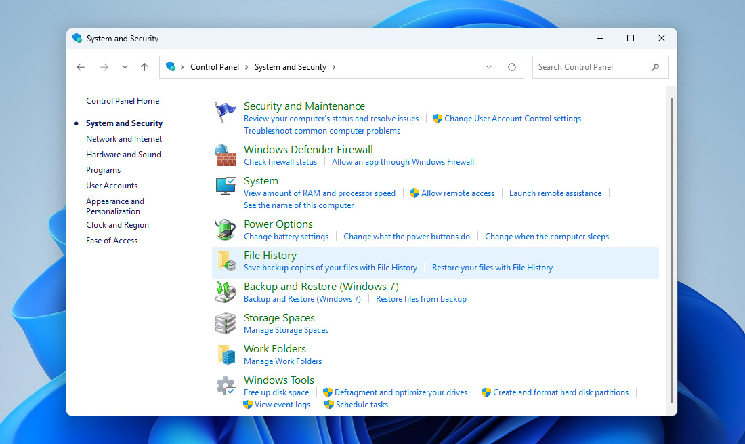Expand the chevron after System and Security breadcrumb

tap(333, 67)
